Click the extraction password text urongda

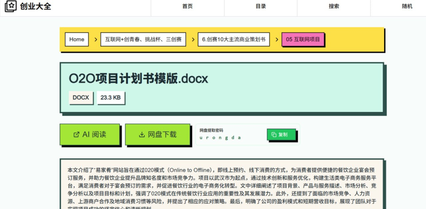[220, 138]
